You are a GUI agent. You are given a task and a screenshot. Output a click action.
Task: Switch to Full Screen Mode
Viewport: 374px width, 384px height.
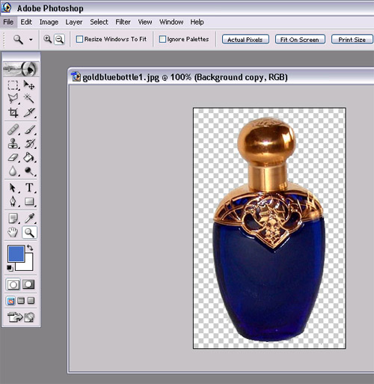click(31, 301)
